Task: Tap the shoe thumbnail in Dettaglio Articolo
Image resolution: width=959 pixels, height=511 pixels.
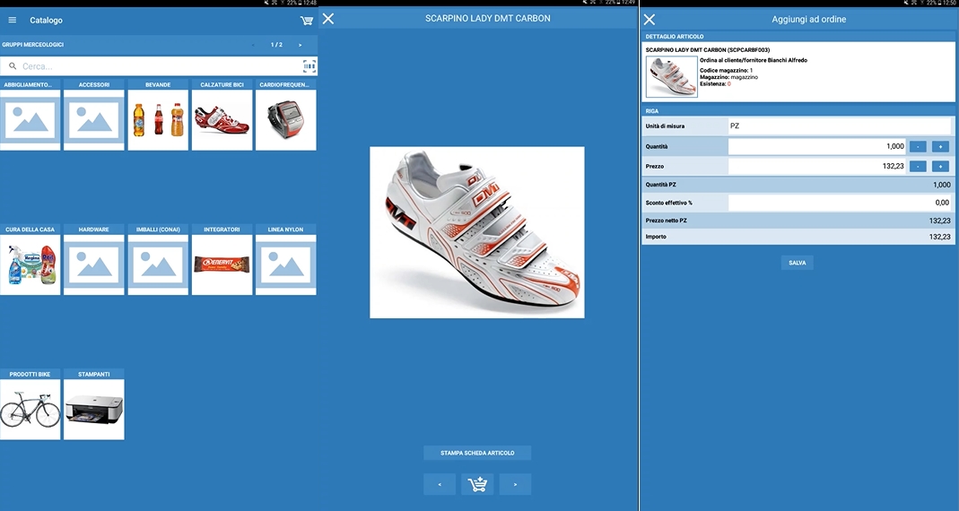Action: click(x=672, y=76)
